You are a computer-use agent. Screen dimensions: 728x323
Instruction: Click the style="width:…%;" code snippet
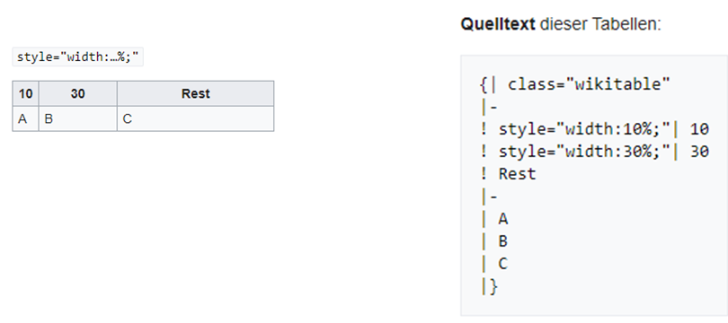click(x=77, y=57)
